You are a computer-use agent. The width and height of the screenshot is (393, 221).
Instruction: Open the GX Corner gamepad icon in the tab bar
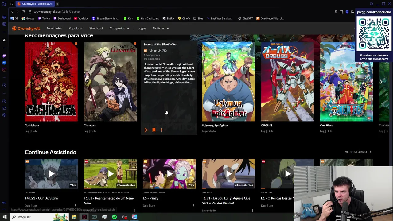12,4
